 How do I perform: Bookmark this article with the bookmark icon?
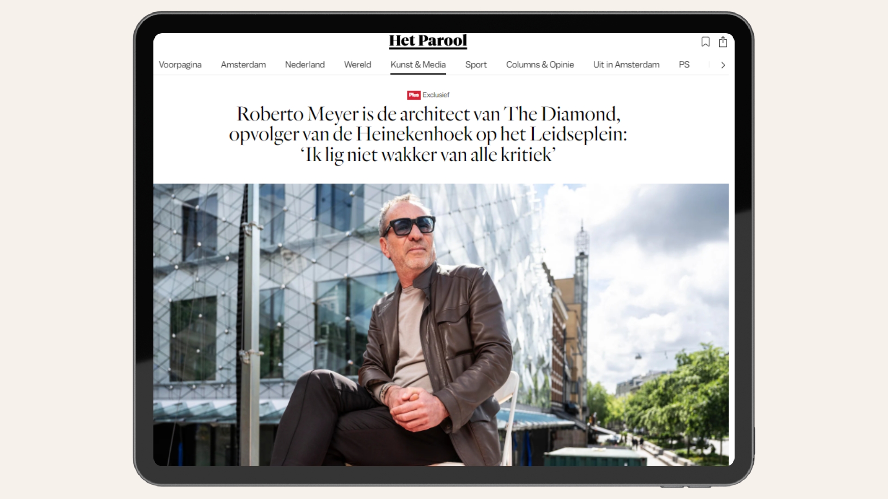point(705,42)
